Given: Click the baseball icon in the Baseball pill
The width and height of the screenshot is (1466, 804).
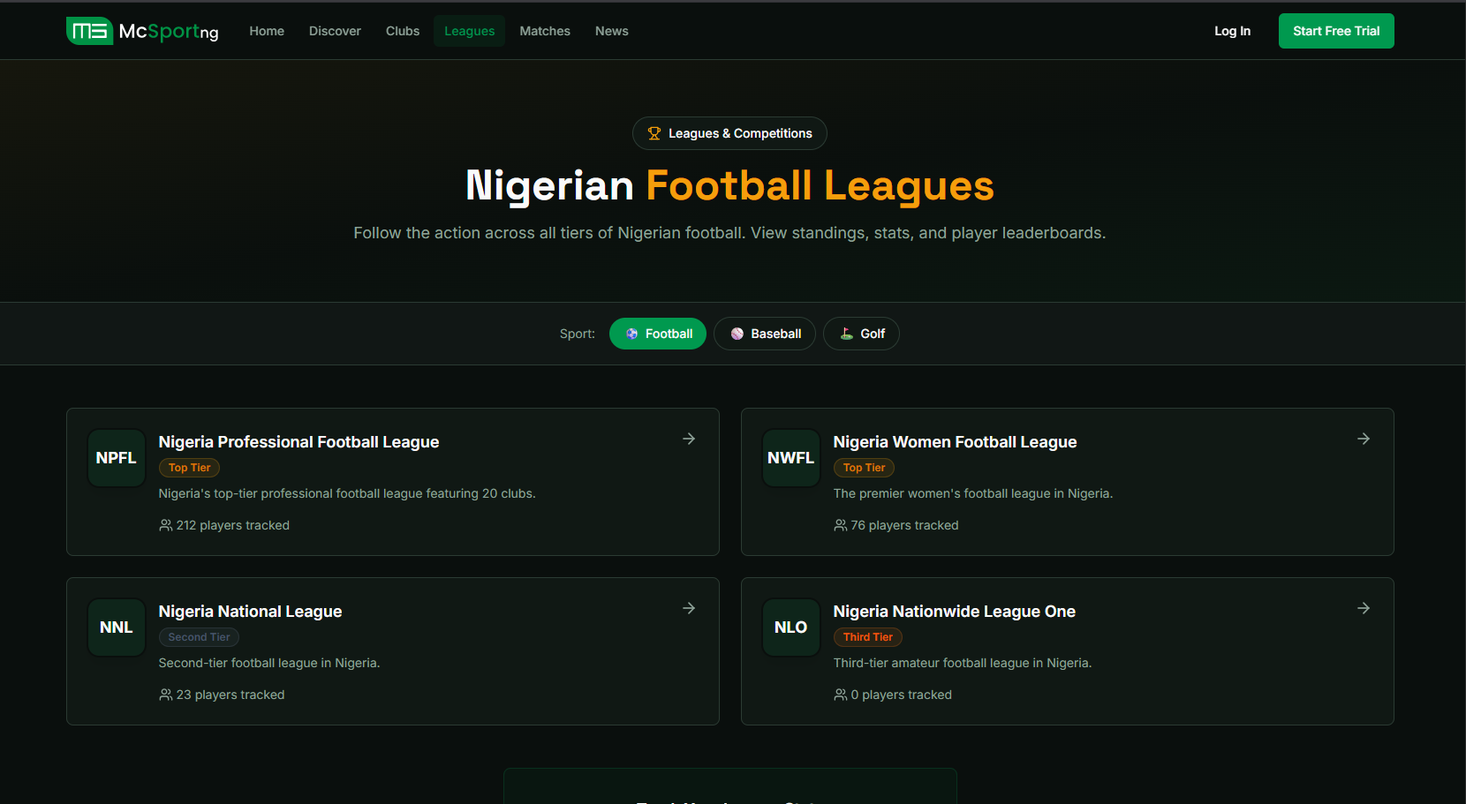Looking at the screenshot, I should coord(738,334).
